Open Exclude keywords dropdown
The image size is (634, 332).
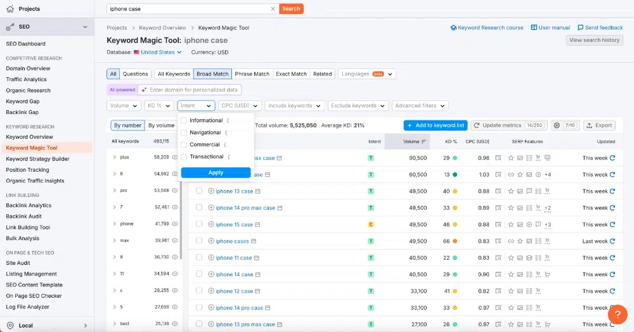(358, 106)
